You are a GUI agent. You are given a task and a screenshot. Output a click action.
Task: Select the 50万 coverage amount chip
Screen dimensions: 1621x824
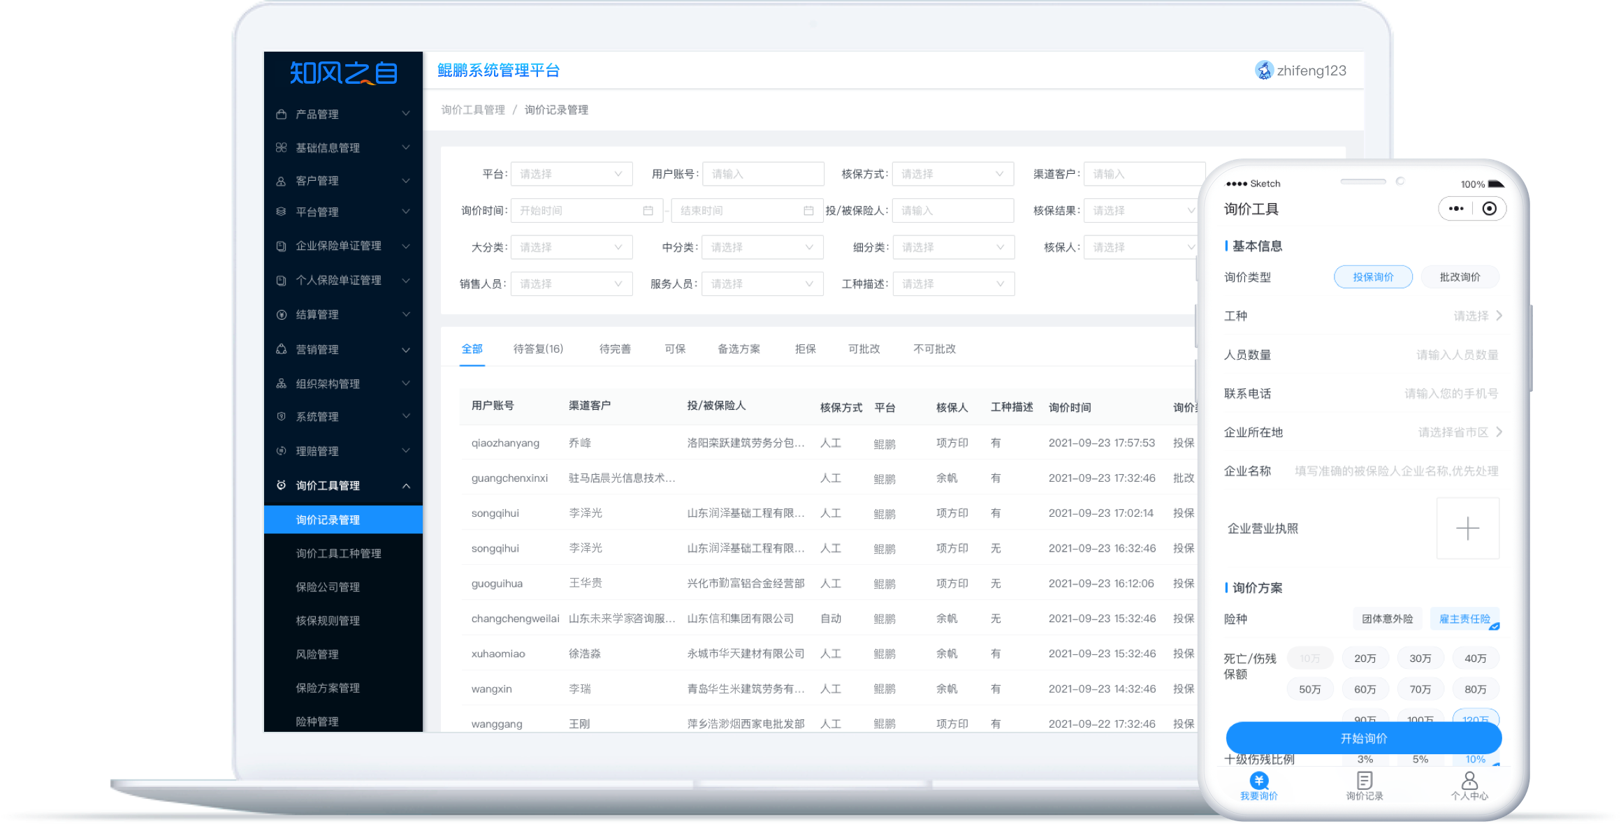tap(1309, 689)
